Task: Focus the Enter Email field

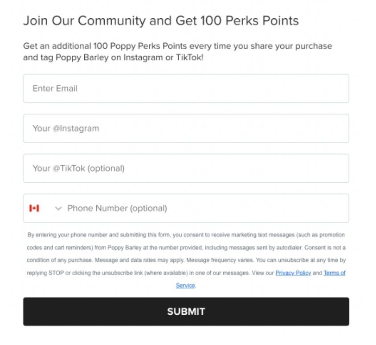Action: pos(186,88)
